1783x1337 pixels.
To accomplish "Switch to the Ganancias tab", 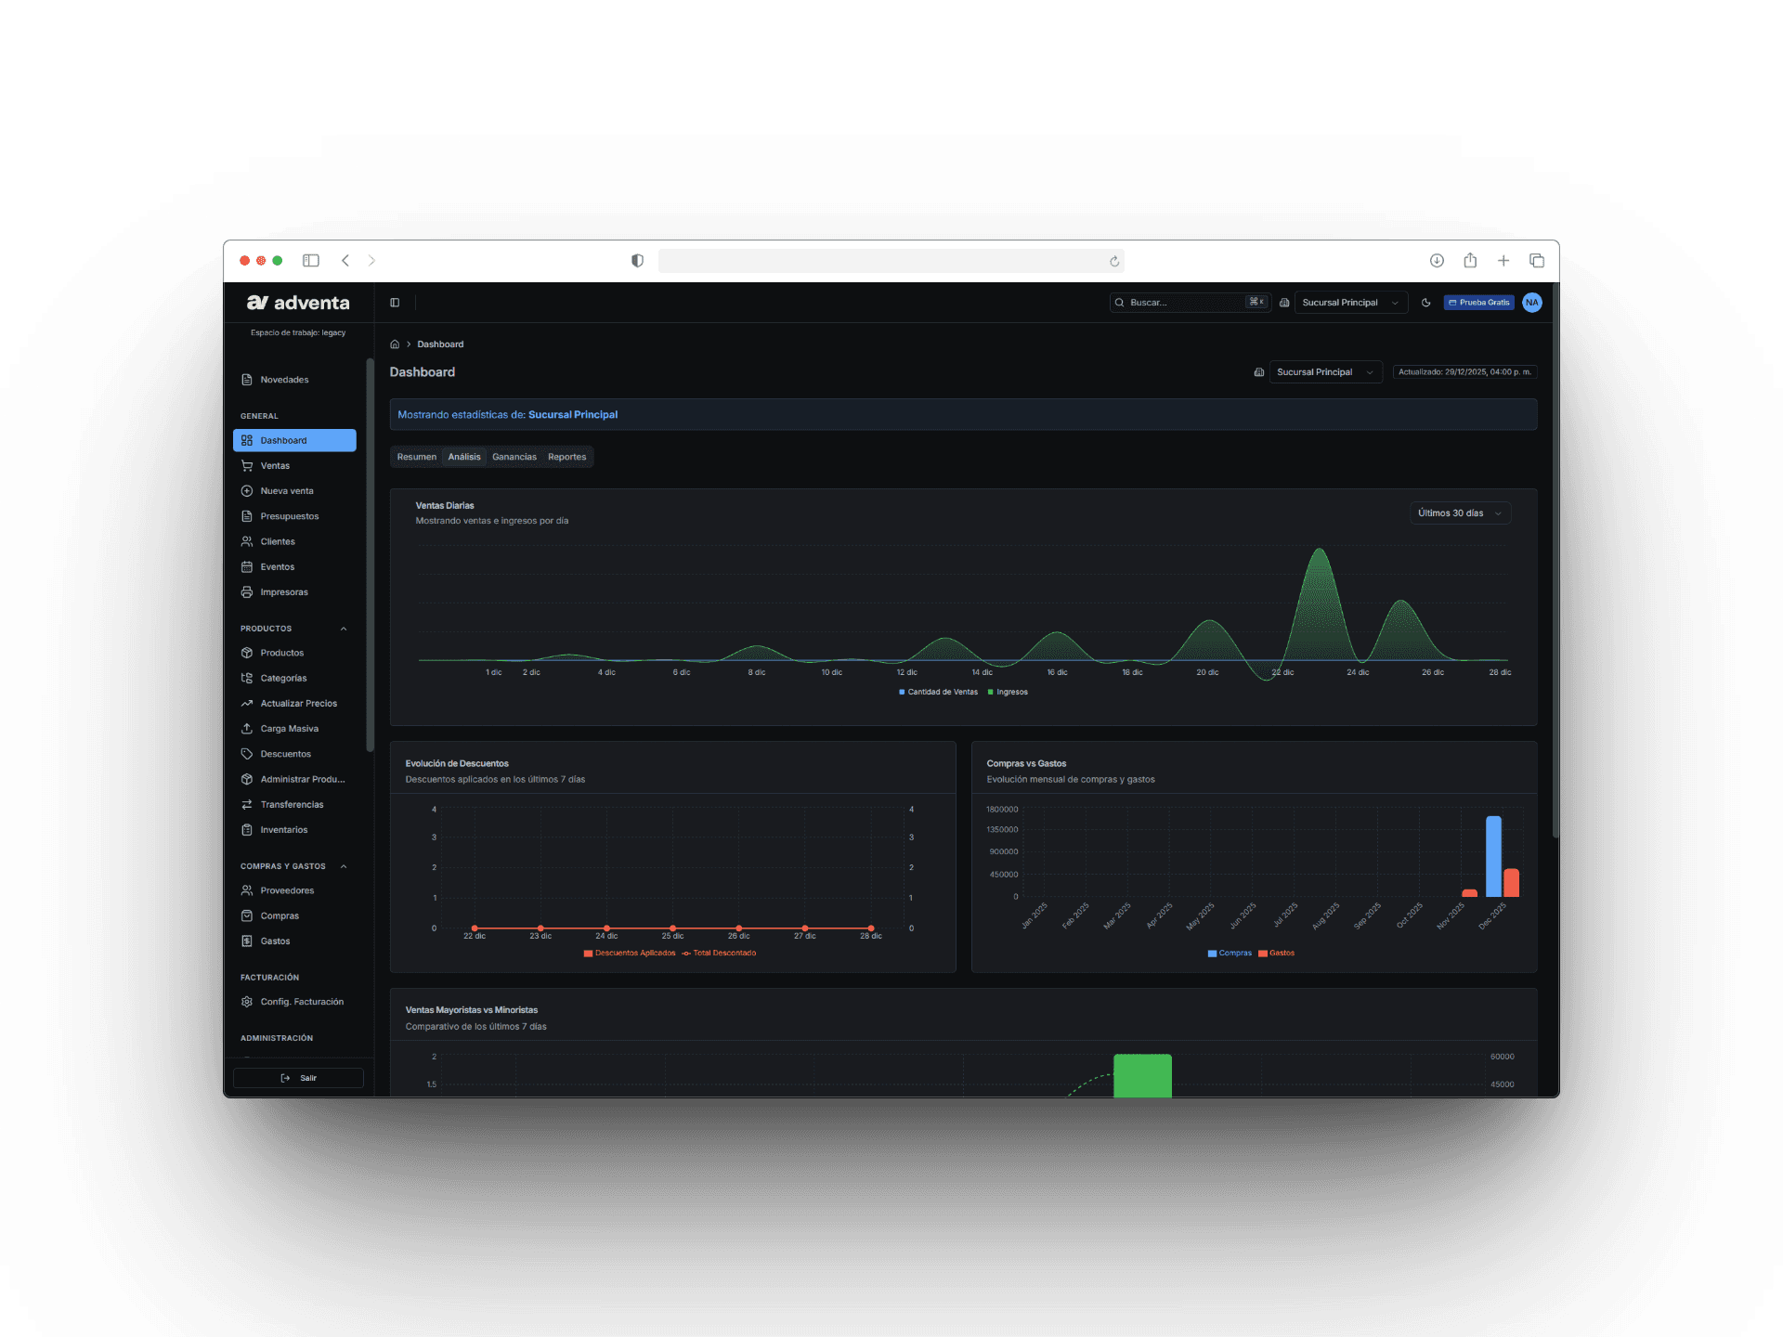I will 514,457.
